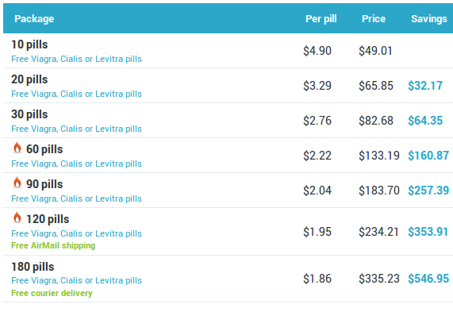Click the $1.95 per pill value
This screenshot has height=312, width=453.
[317, 232]
